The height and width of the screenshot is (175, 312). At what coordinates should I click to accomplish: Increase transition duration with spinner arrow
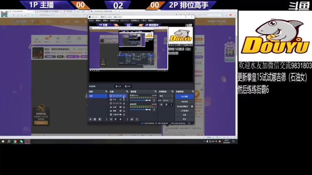(172, 100)
